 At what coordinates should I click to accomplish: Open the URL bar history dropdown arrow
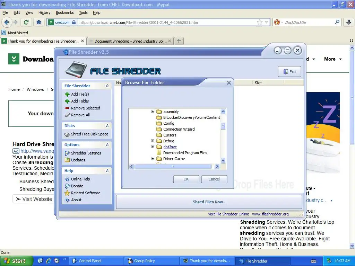click(x=267, y=22)
